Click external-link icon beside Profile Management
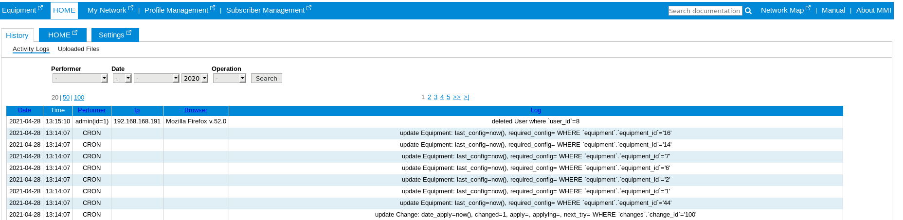903x220 pixels. point(212,8)
